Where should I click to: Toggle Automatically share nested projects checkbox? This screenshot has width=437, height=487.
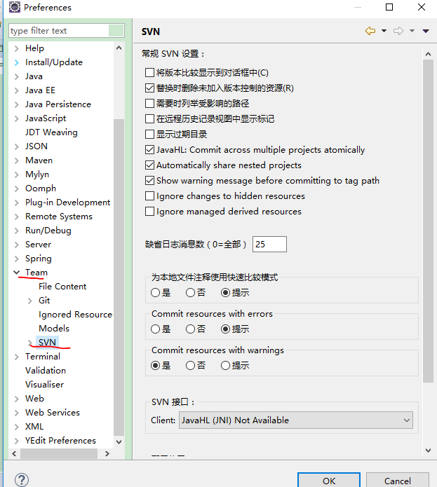click(149, 165)
